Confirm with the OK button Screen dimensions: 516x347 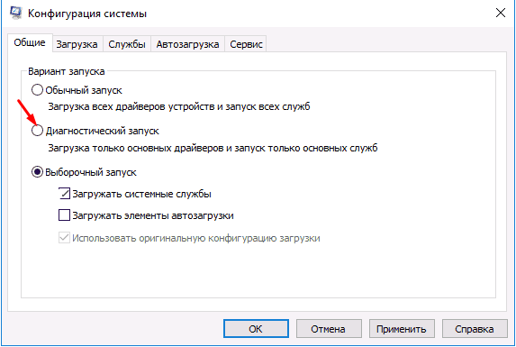tap(256, 329)
